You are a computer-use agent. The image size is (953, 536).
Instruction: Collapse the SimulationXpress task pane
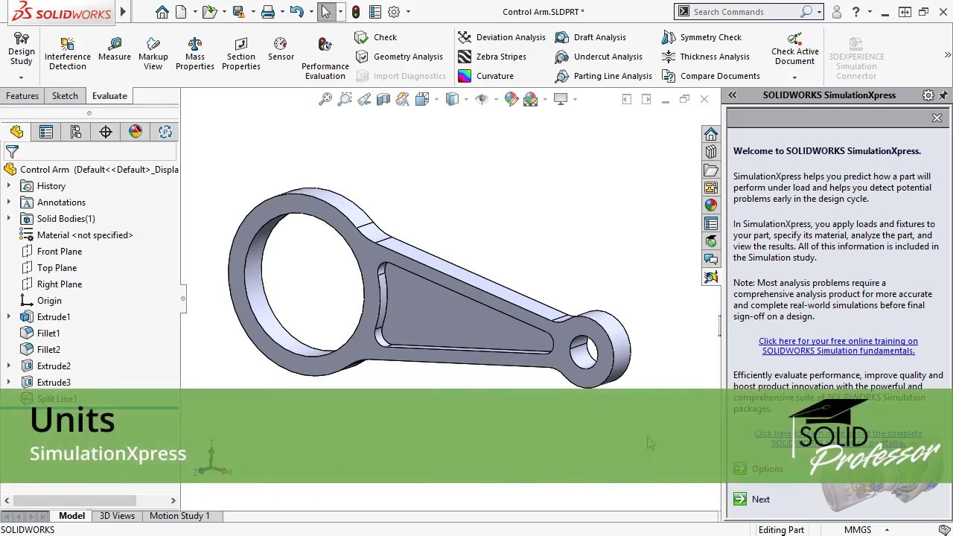pos(732,95)
